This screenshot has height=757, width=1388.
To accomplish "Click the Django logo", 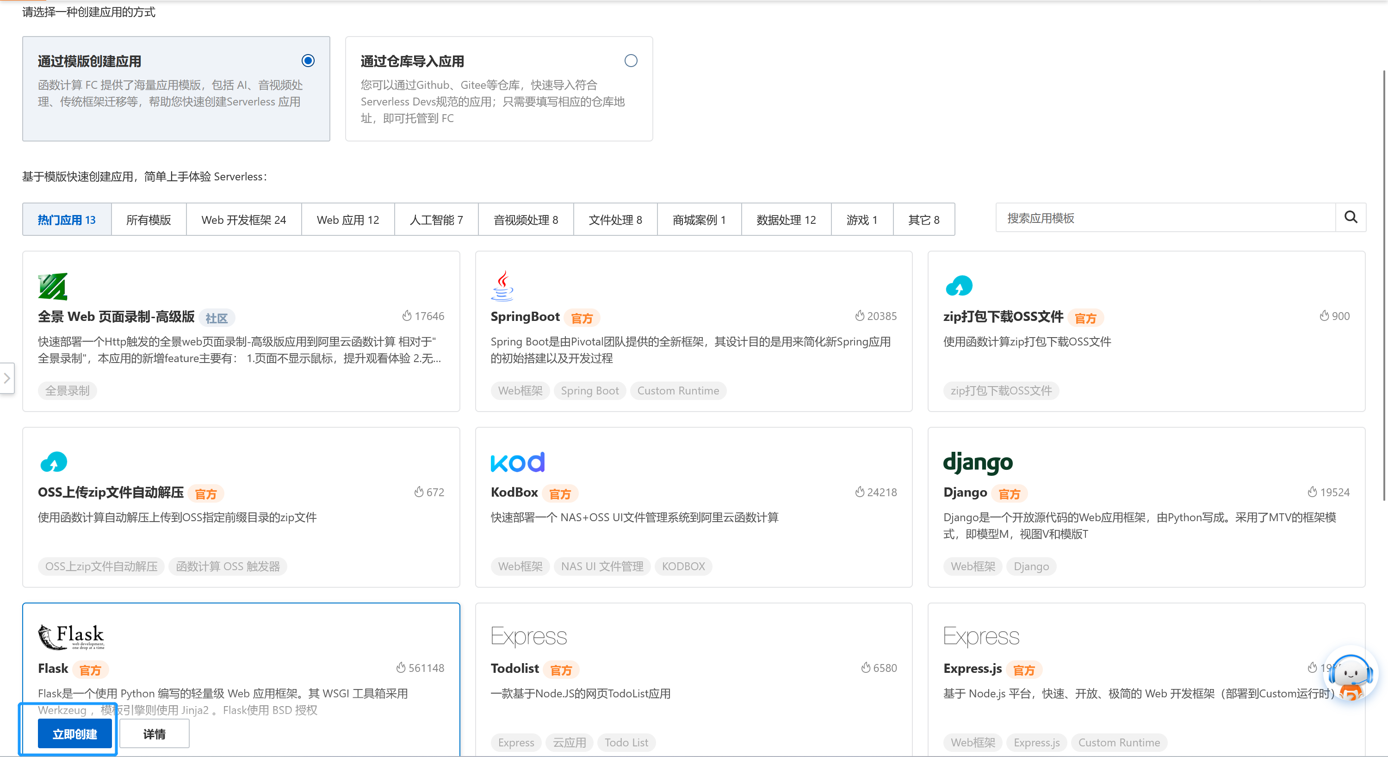I will [x=978, y=462].
